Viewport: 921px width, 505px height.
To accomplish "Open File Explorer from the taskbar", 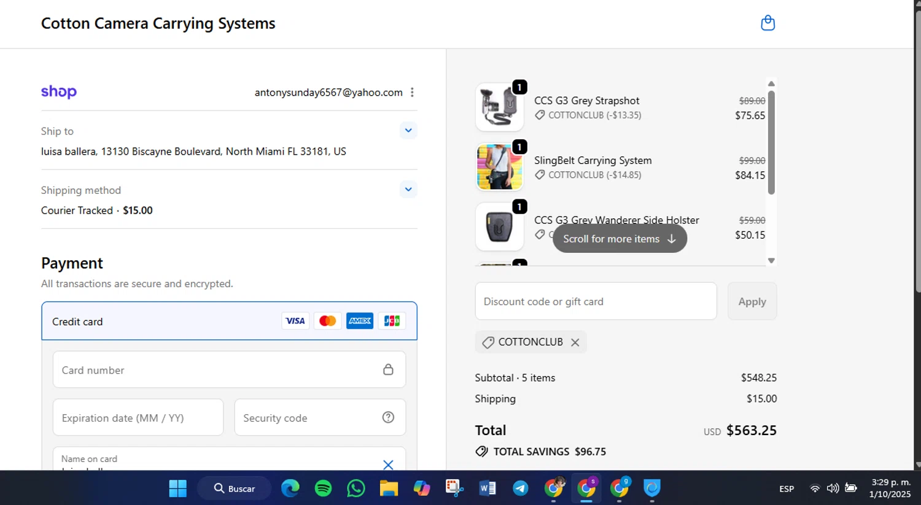I will [x=389, y=488].
